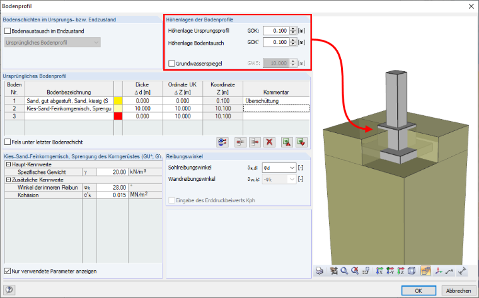Edit the Höhenlage Ursprungsprofil GOK field
Screen dimensions: 479x298
pos(276,30)
